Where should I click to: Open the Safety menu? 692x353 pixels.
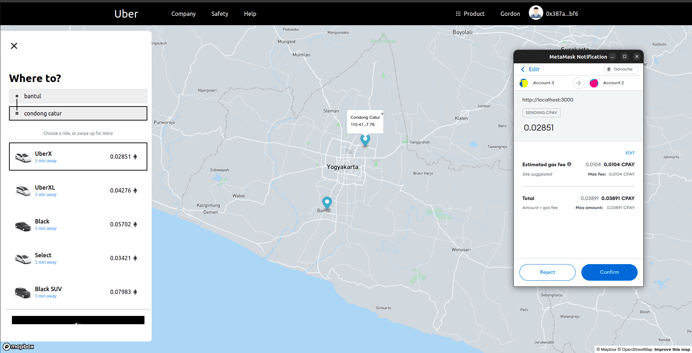[x=220, y=14]
